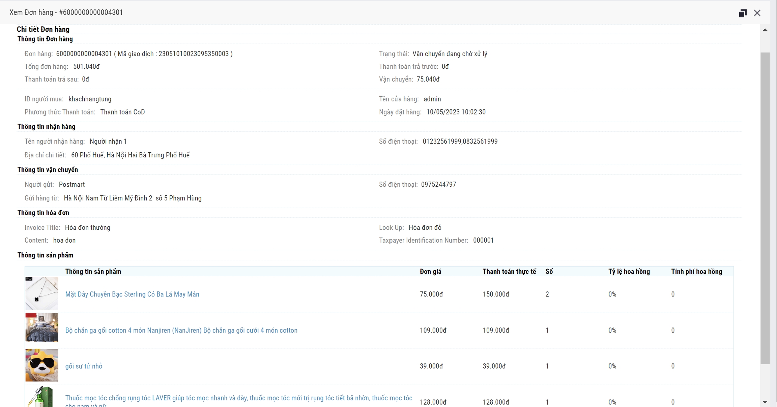Click the maximize/restore dialog icon
This screenshot has height=407, width=777.
(x=742, y=13)
